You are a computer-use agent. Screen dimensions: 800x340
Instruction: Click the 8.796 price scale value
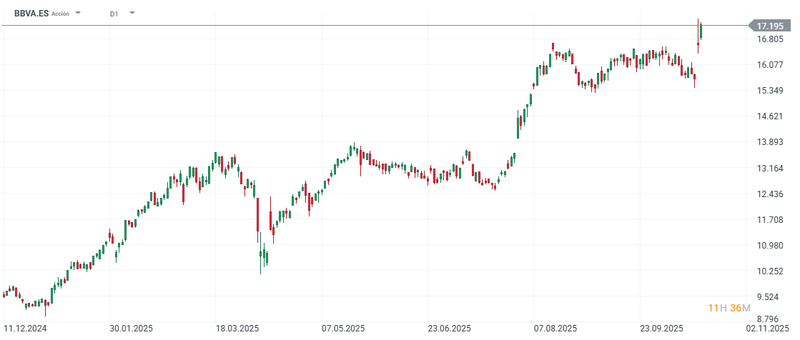coord(771,319)
